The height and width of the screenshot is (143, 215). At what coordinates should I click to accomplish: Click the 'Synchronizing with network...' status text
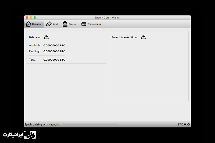click(x=43, y=124)
